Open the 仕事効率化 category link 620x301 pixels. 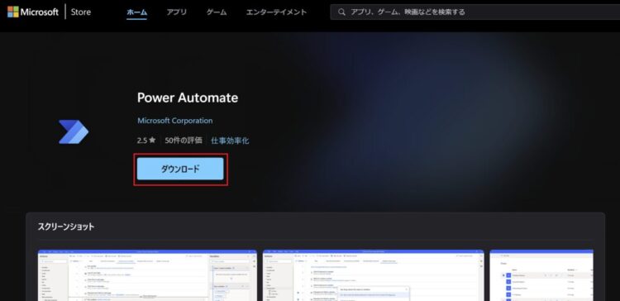[x=230, y=141]
